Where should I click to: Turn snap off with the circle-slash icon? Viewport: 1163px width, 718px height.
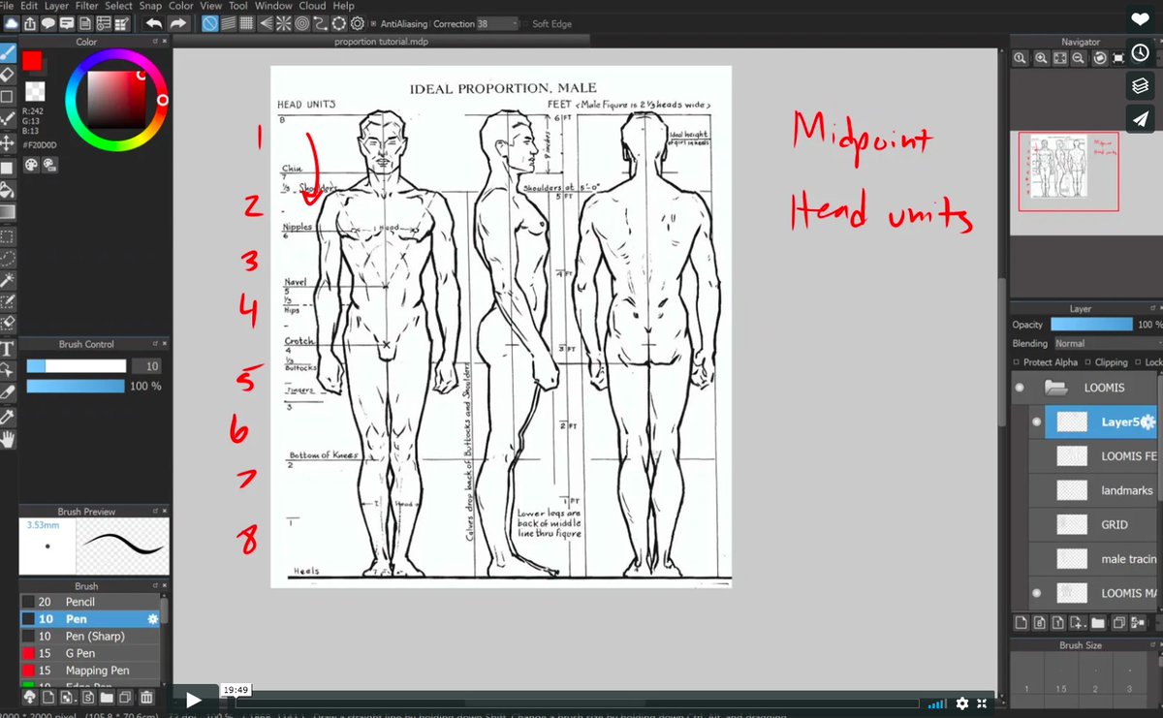coord(211,23)
